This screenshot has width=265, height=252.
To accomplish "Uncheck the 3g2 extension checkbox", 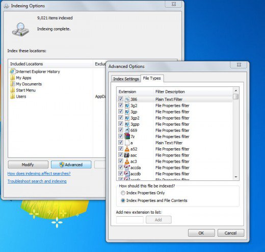I will coord(121,105).
